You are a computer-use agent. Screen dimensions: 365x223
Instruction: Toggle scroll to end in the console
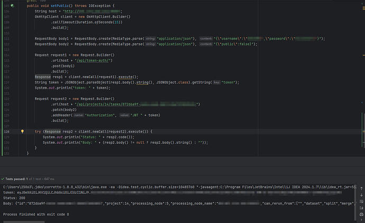[361, 208]
